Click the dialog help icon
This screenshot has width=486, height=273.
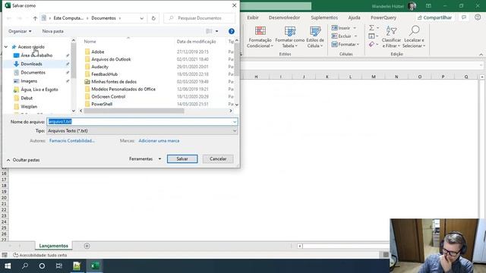[x=231, y=31]
